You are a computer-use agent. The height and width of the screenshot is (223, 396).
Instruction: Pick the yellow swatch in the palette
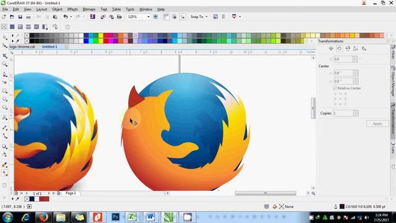[101, 36]
